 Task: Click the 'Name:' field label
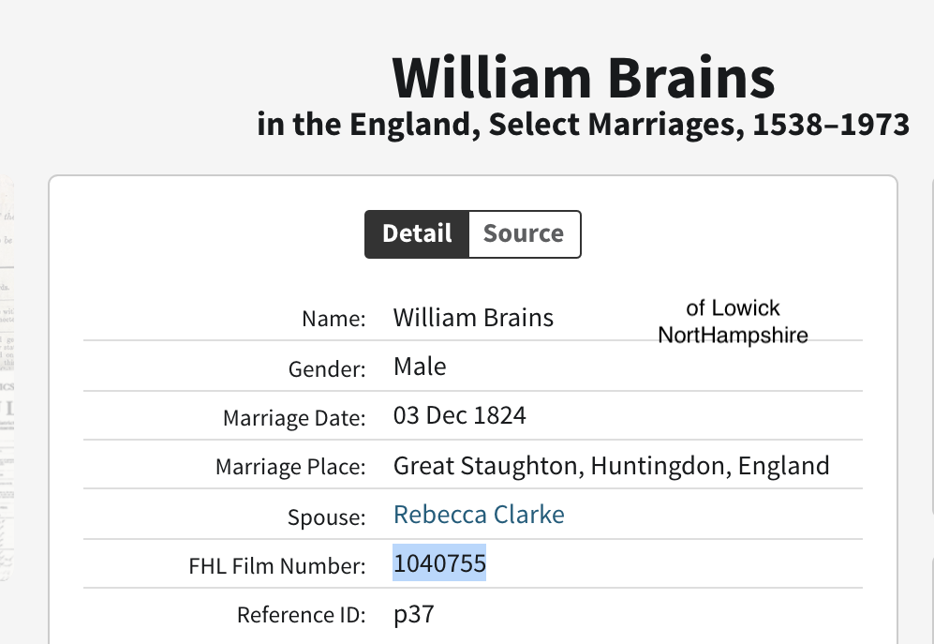point(334,319)
